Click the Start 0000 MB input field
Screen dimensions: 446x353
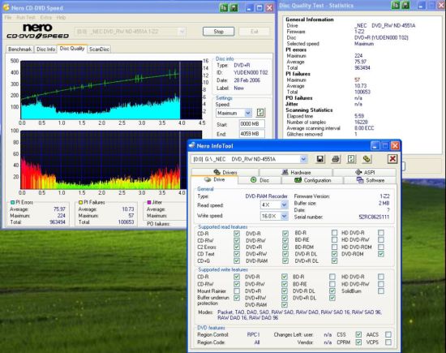pos(252,124)
